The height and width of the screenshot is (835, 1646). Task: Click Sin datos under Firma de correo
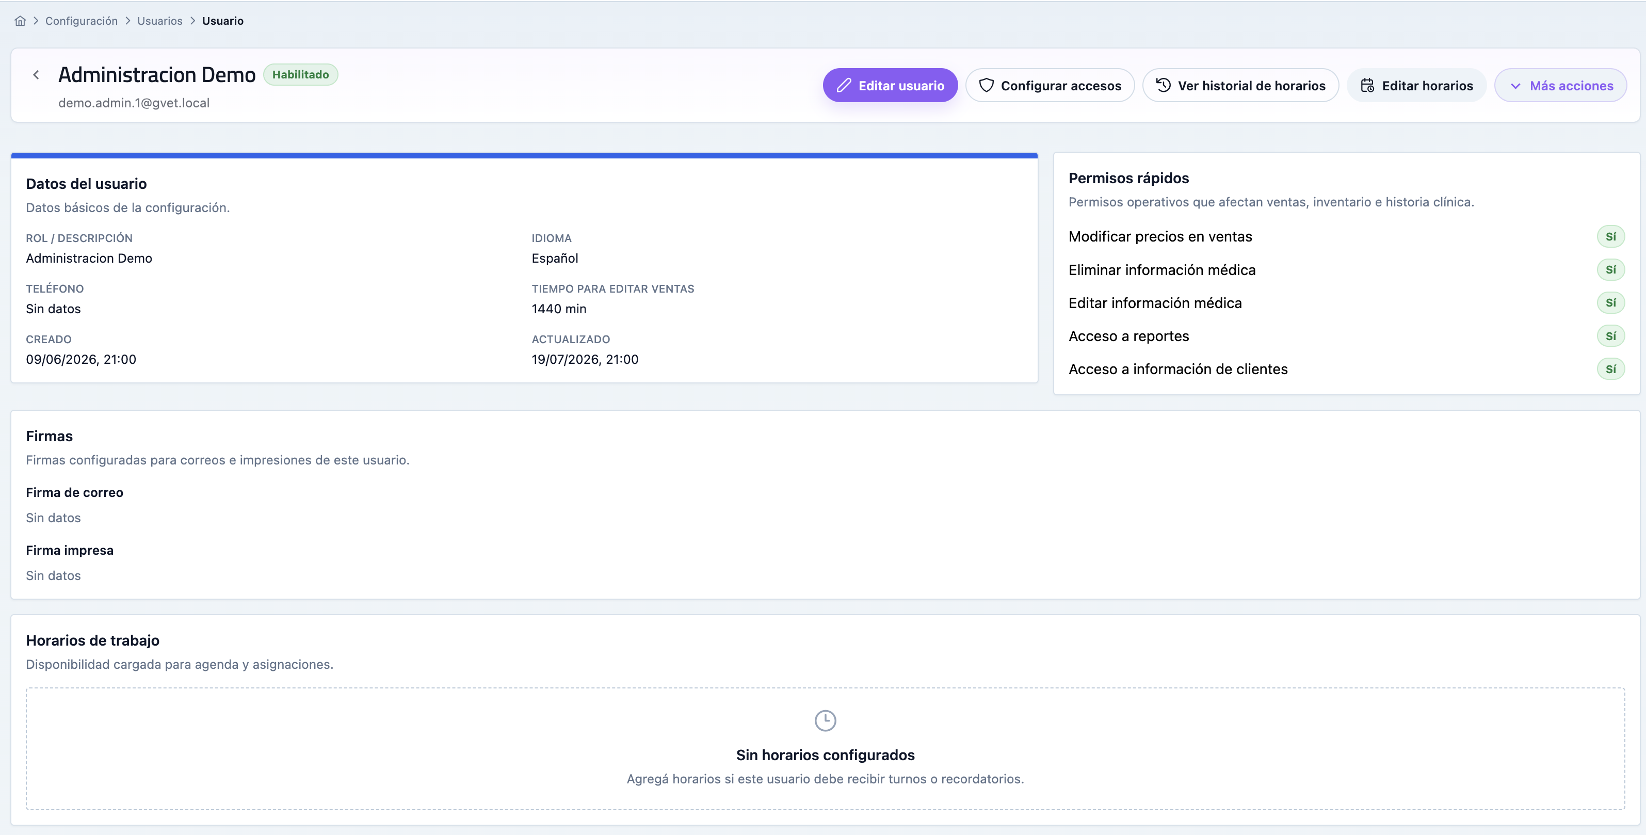click(54, 518)
